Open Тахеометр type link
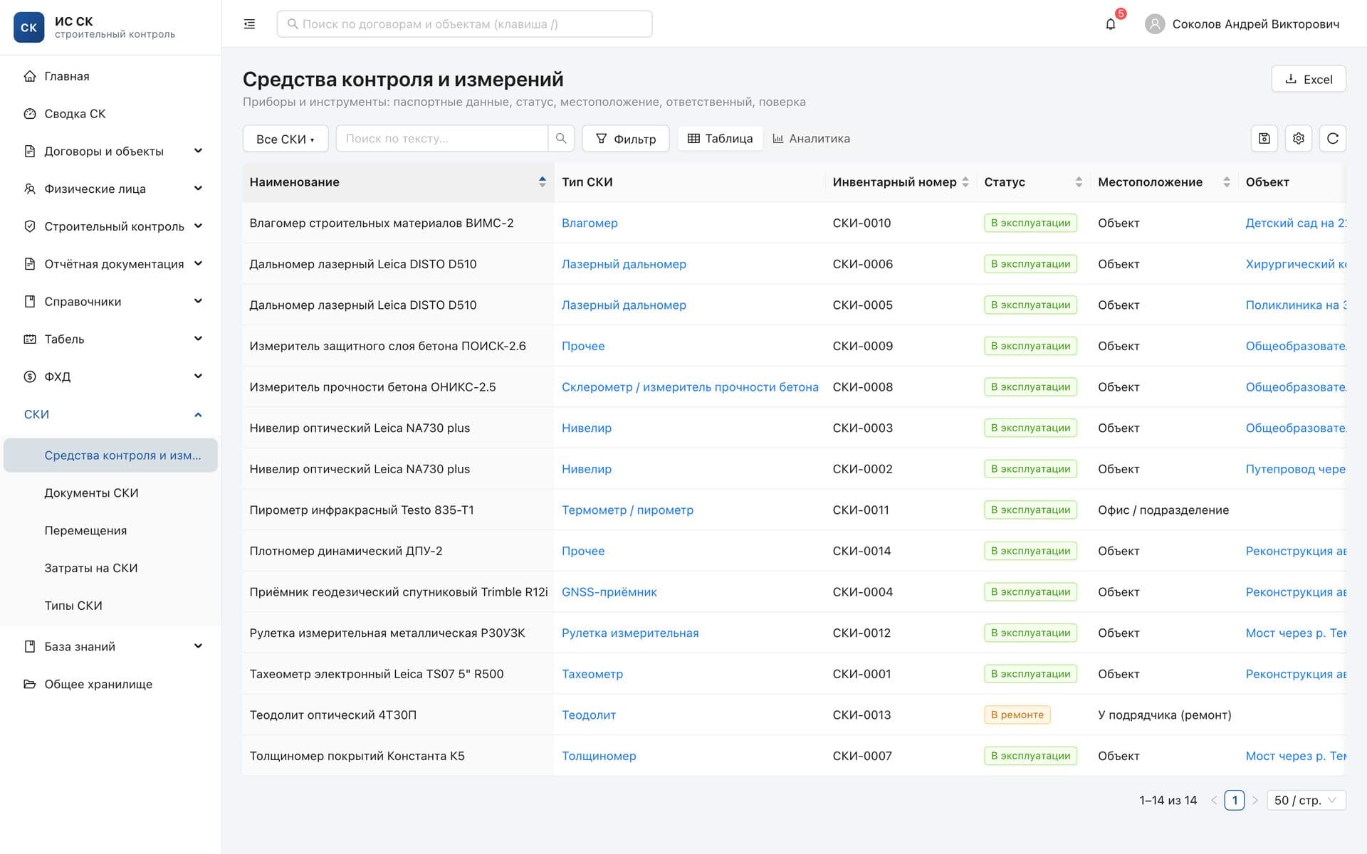The height and width of the screenshot is (854, 1367). [592, 674]
